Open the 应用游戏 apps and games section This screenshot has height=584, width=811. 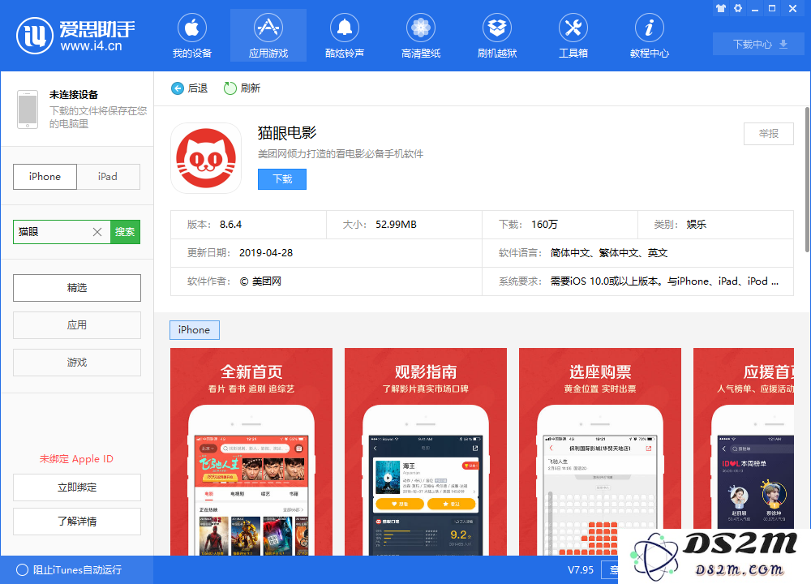click(x=268, y=36)
